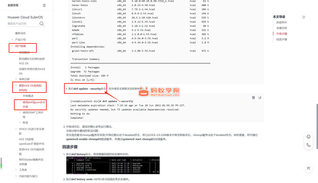
Task: Open 将操作系统切换为HCE OS page
Action: (32, 71)
